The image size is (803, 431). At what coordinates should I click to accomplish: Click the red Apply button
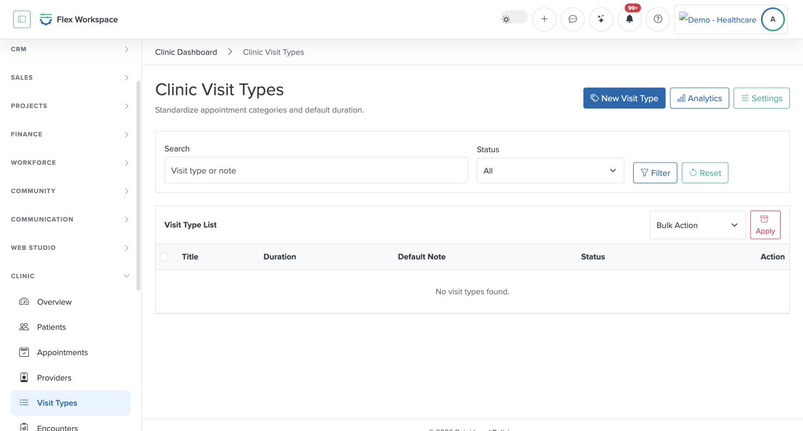point(765,225)
